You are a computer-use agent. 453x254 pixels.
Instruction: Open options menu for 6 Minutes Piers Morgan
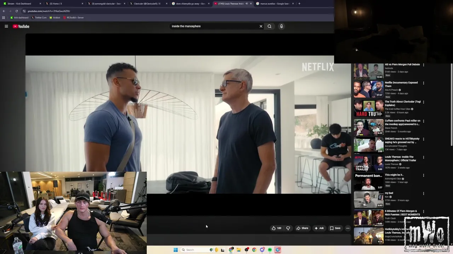tap(424, 212)
